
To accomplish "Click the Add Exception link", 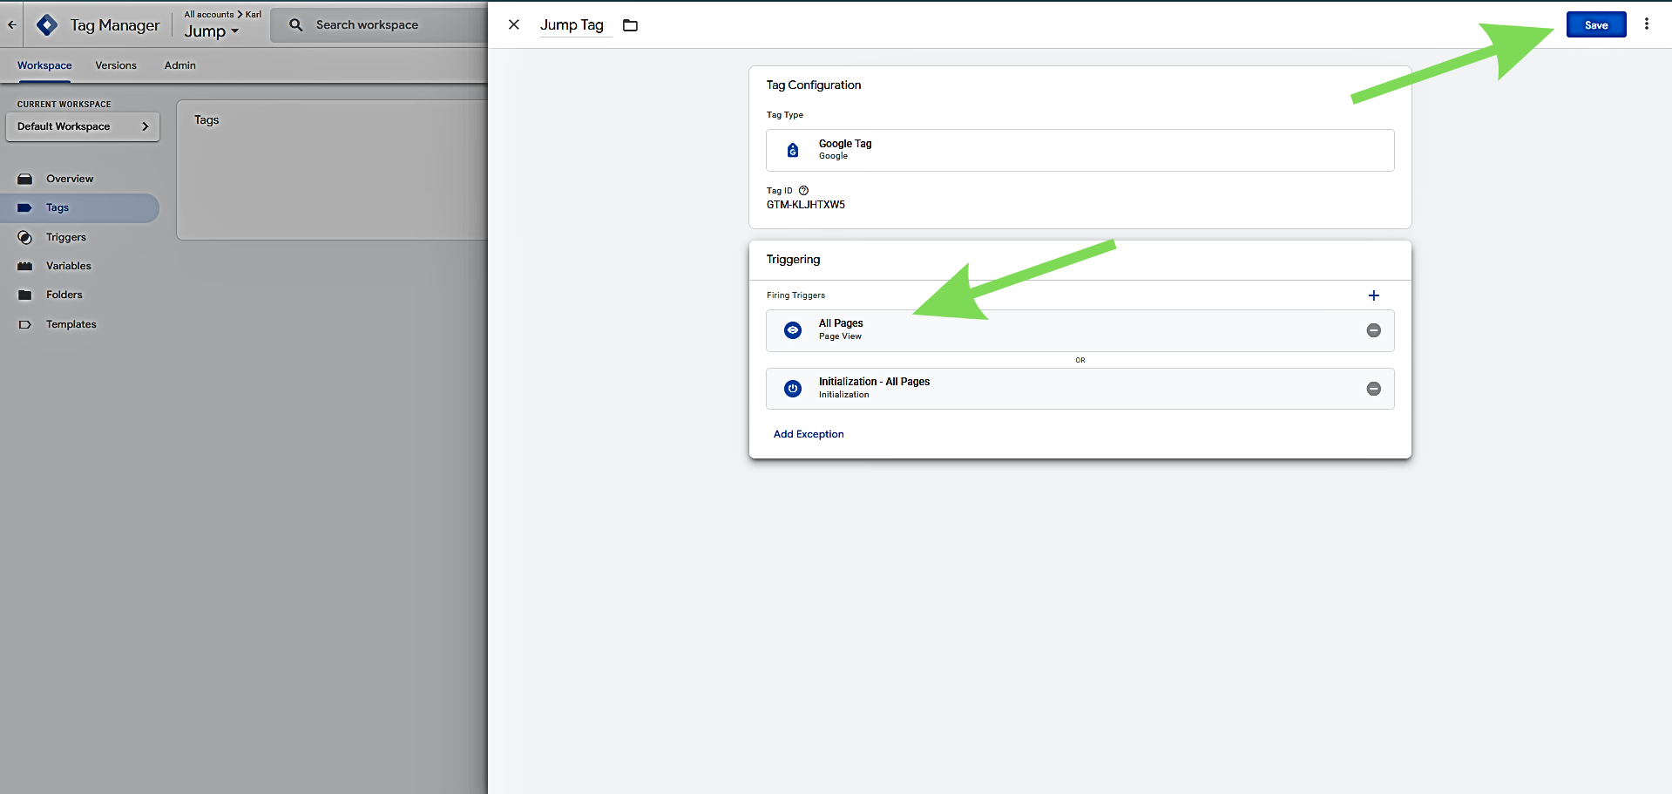I will pos(808,434).
